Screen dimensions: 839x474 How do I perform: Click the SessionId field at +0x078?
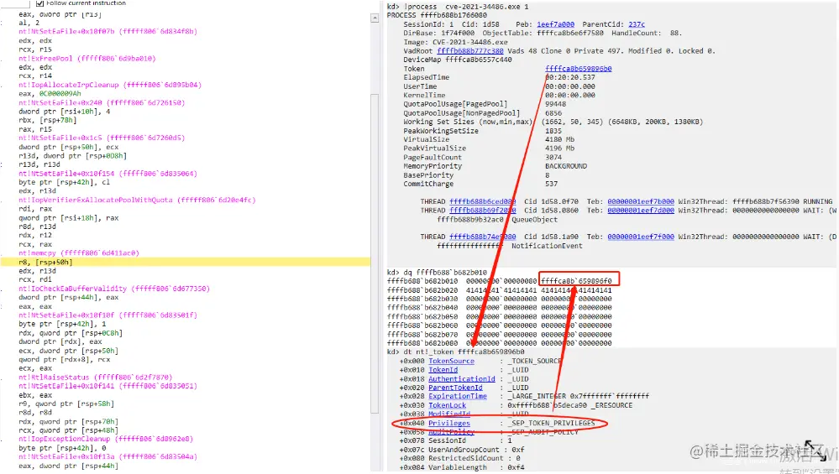(x=455, y=440)
